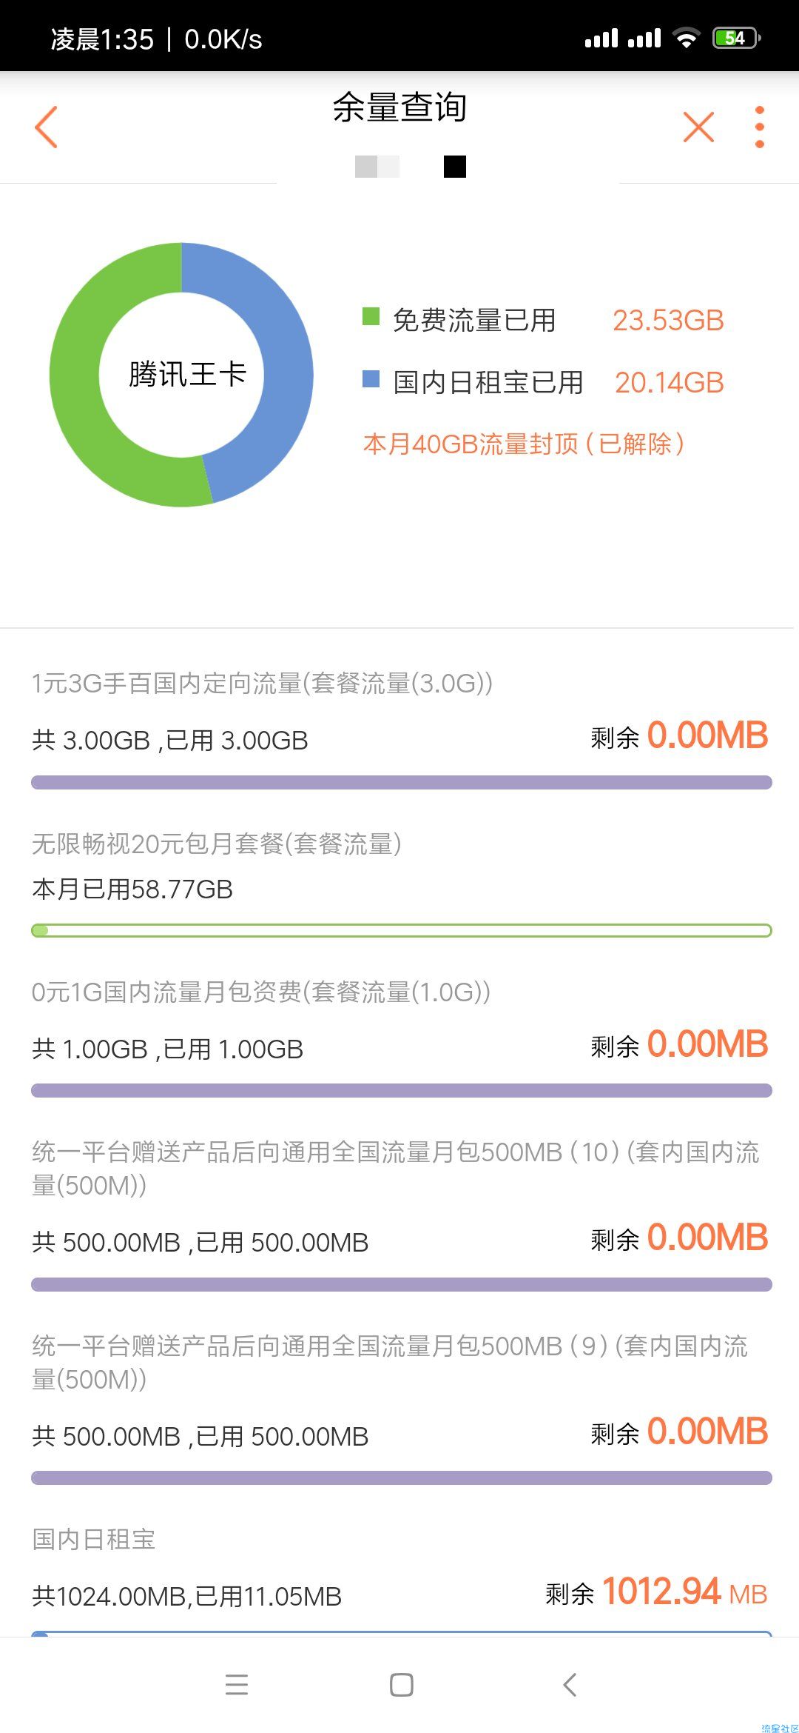Tap the 无限畅视20元包月套餐 progress bar

[x=401, y=930]
